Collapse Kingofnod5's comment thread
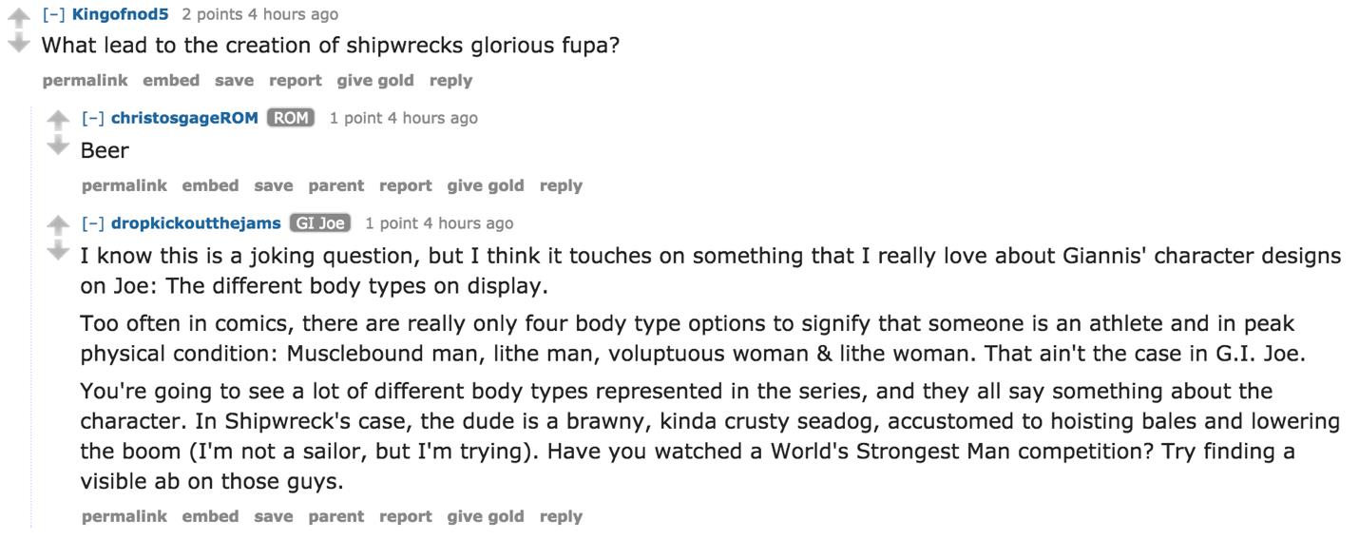Screen dimensions: 1359x540 point(53,14)
